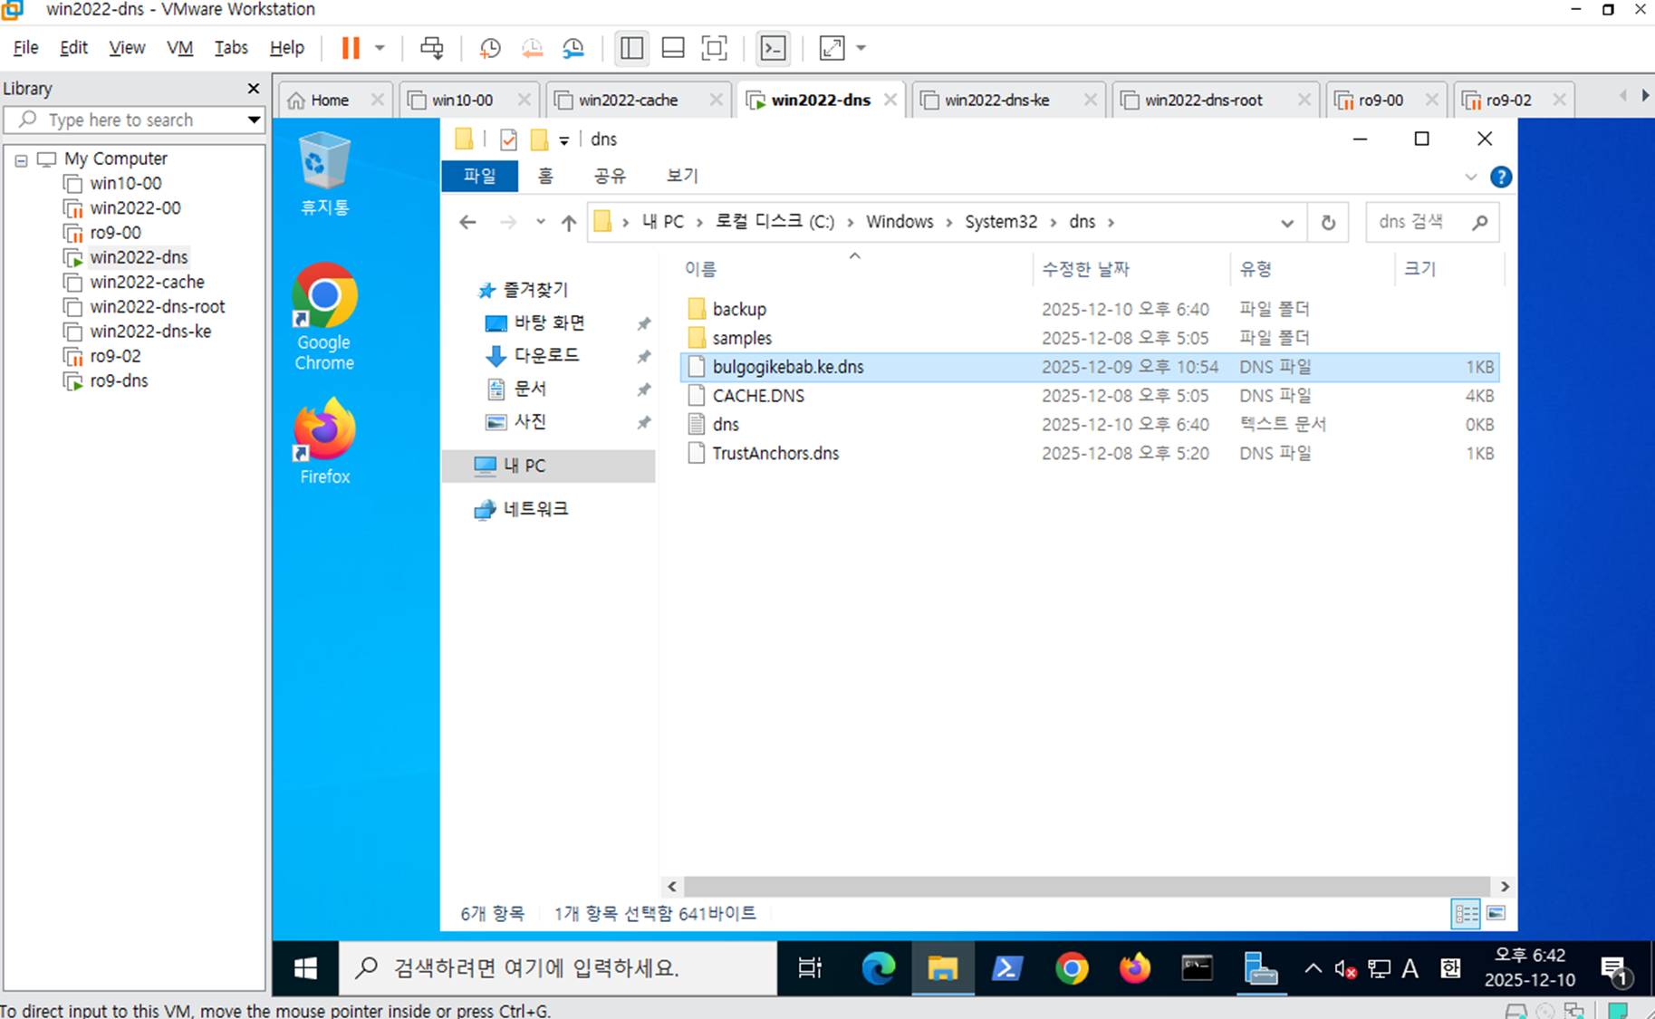1655x1019 pixels.
Task: Open the snapshot manager
Action: pos(573,48)
